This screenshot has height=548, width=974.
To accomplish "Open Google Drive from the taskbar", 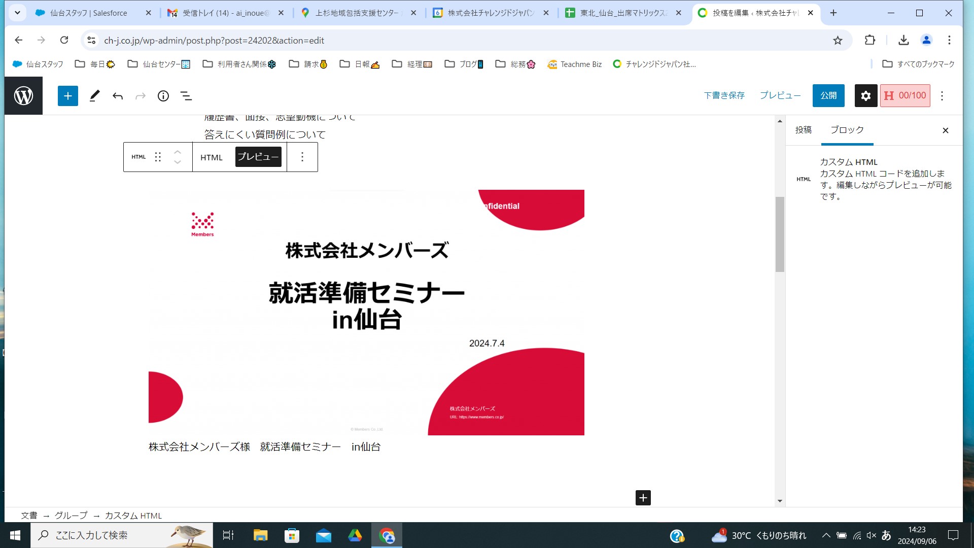I will pos(355,535).
